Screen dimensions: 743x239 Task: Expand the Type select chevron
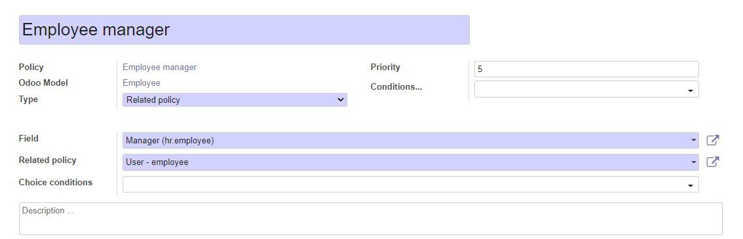[x=340, y=100]
